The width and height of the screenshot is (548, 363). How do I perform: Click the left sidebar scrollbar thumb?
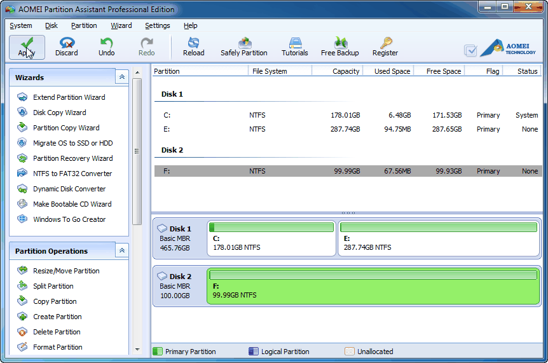[x=137, y=151]
